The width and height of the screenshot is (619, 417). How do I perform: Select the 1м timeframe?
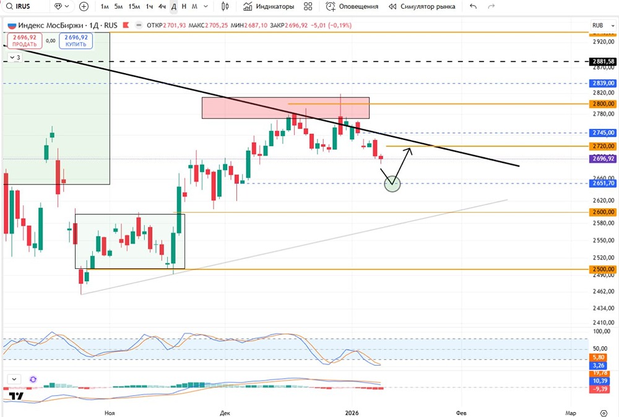point(105,6)
